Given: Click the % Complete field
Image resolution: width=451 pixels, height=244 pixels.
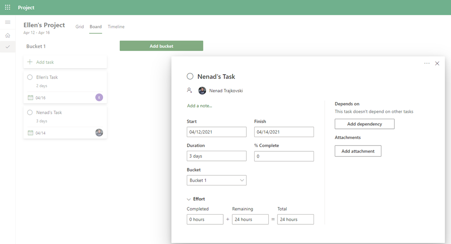Looking at the screenshot, I should pyautogui.click(x=284, y=156).
